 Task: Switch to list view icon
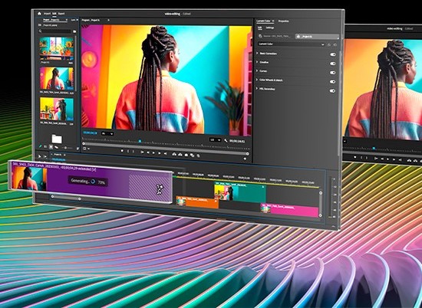coord(45,147)
